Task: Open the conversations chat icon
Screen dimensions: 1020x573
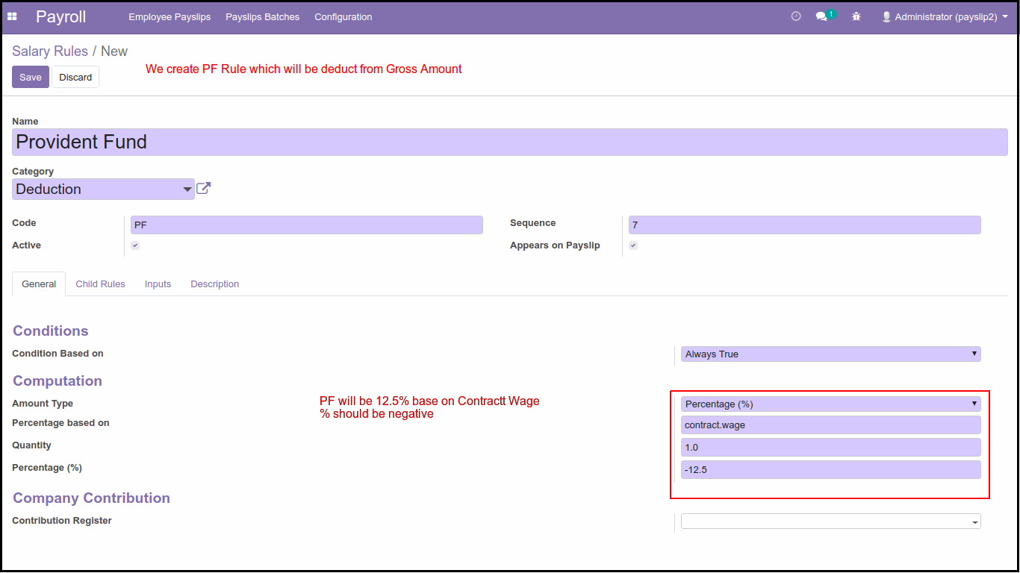Action: coord(821,16)
